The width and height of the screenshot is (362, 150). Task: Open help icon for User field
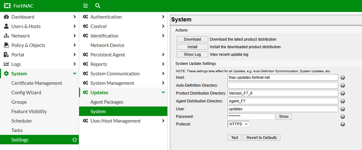click(x=343, y=109)
